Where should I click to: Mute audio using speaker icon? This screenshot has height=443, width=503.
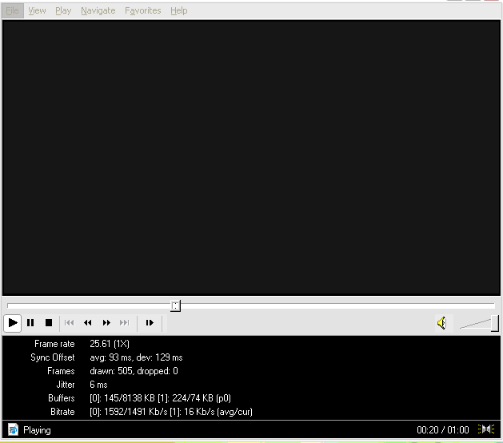coord(441,323)
